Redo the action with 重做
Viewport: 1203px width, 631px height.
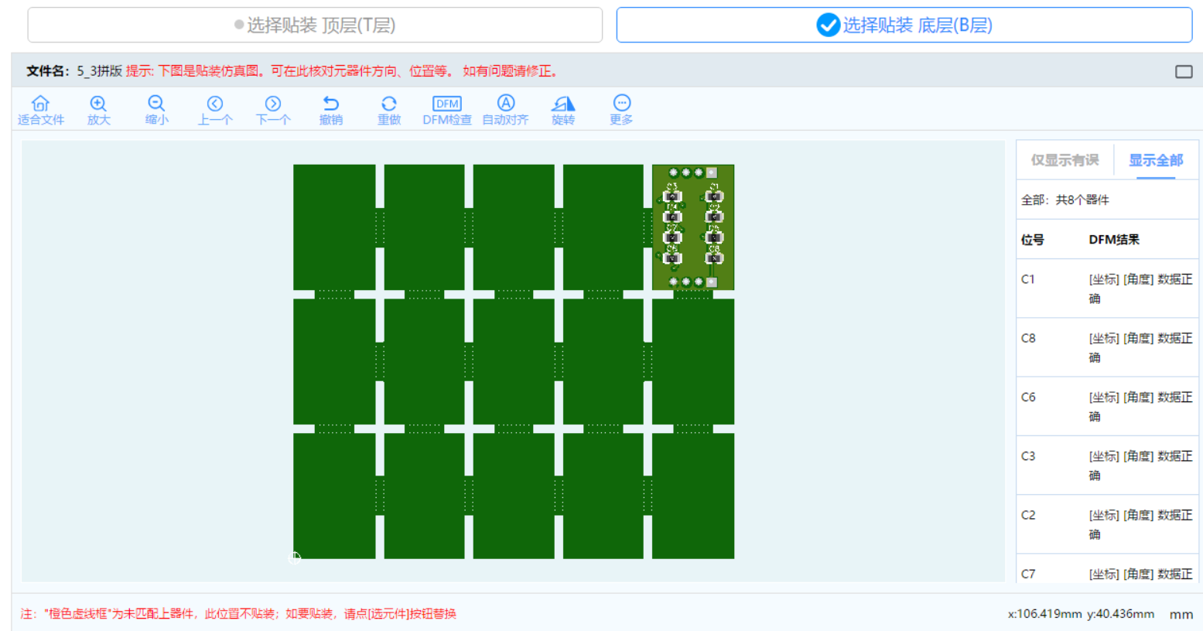389,110
